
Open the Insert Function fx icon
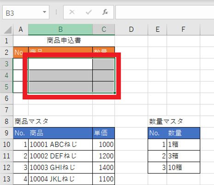click(105, 12)
